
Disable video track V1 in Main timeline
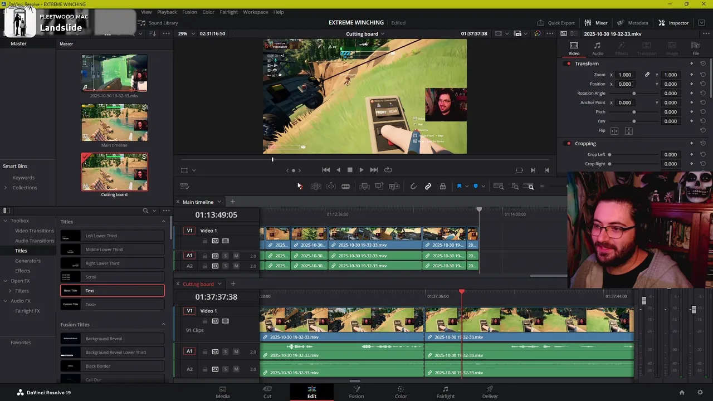pos(225,241)
